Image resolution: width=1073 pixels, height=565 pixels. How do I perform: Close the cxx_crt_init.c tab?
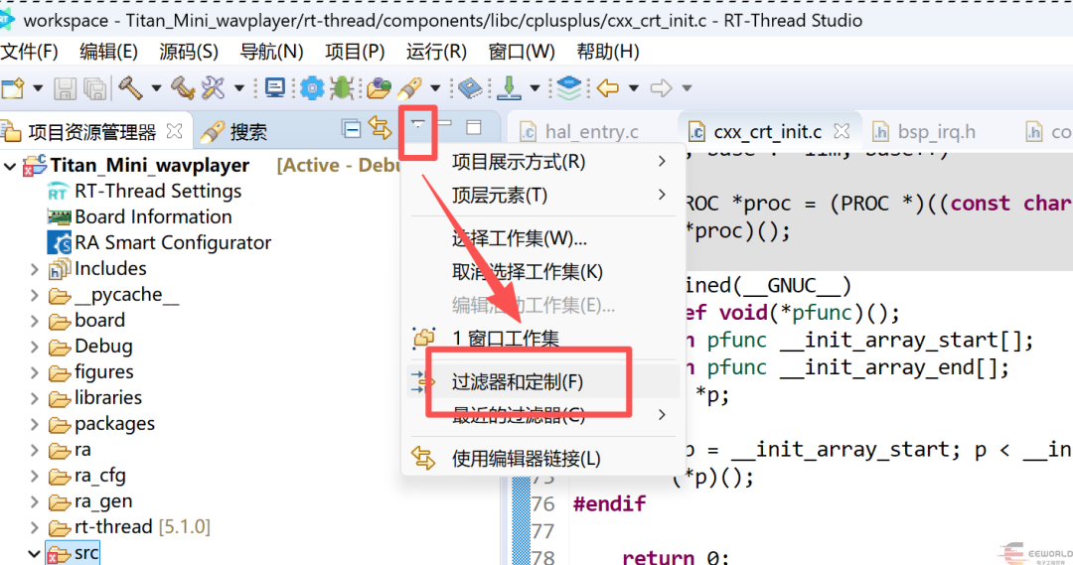tap(843, 131)
